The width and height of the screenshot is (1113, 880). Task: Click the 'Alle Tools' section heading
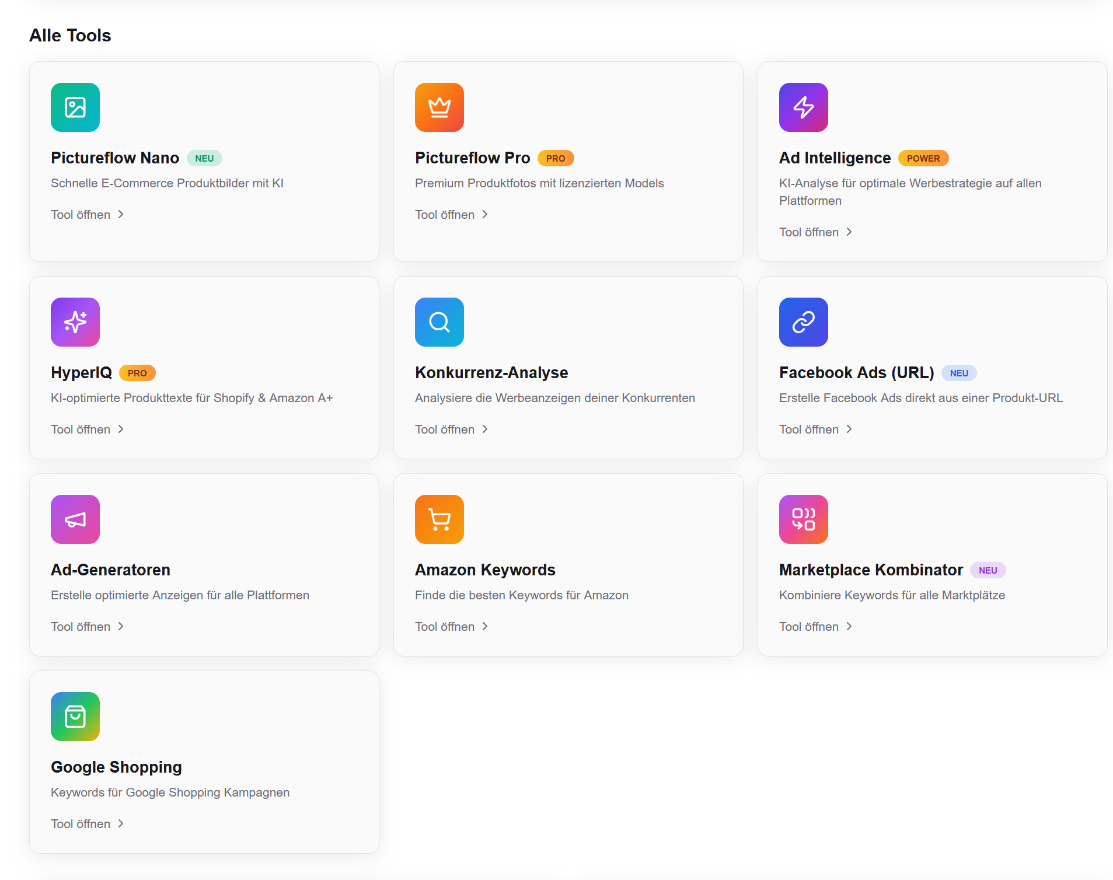[x=70, y=36]
